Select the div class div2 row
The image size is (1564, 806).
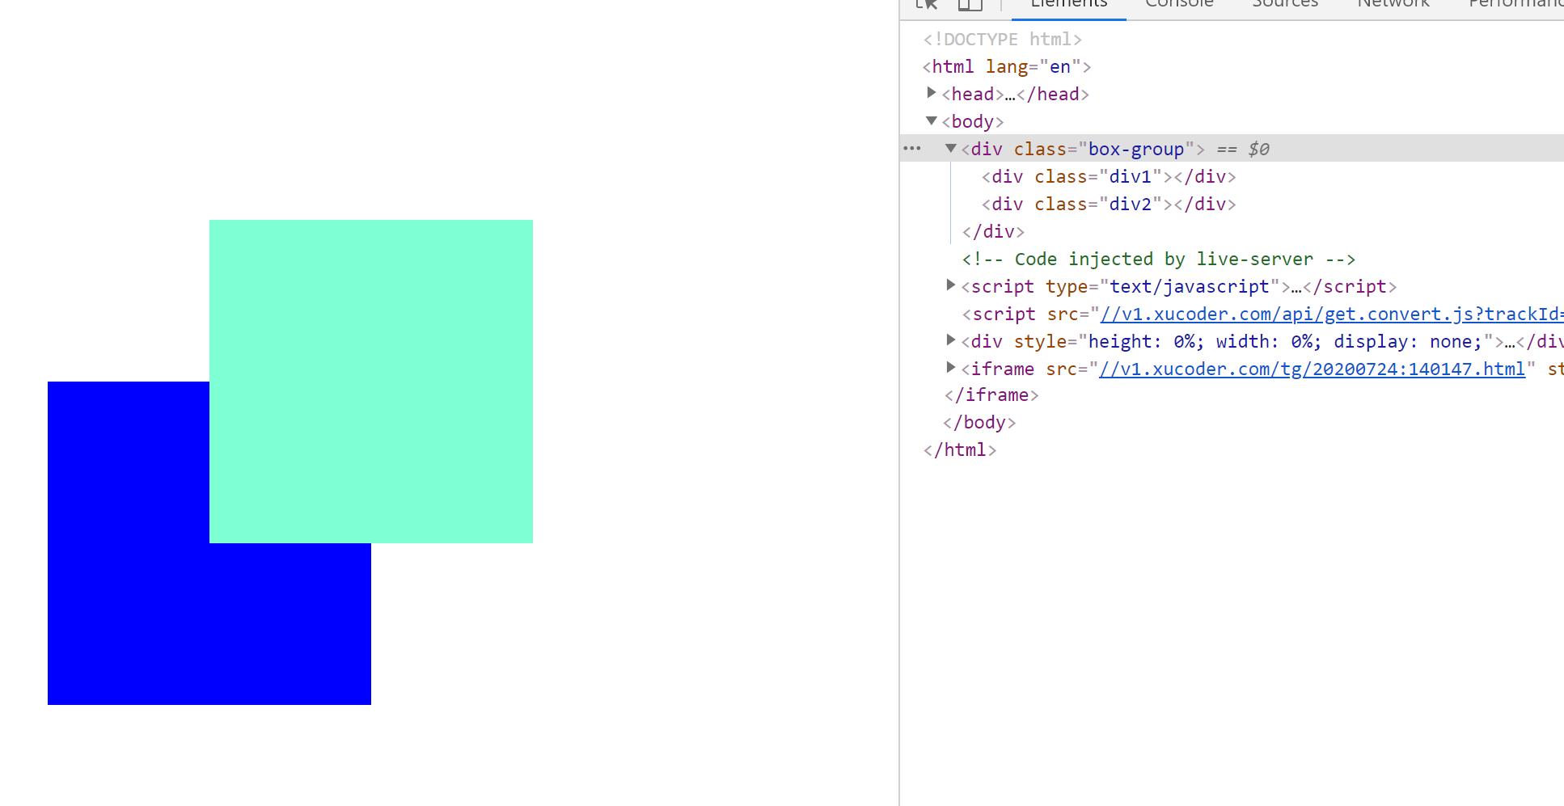tap(1109, 204)
